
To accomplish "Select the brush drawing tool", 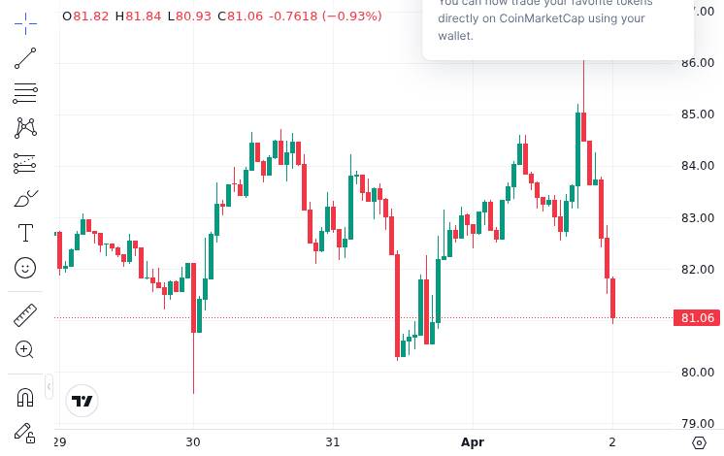I will tap(25, 198).
